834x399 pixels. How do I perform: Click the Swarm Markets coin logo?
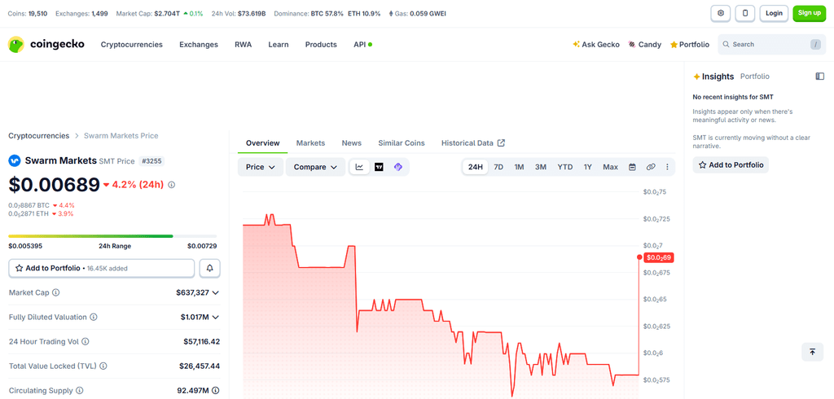click(x=15, y=160)
